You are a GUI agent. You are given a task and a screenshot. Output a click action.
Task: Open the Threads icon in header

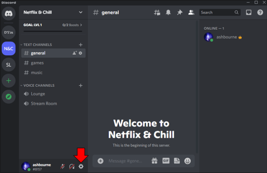click(x=157, y=12)
